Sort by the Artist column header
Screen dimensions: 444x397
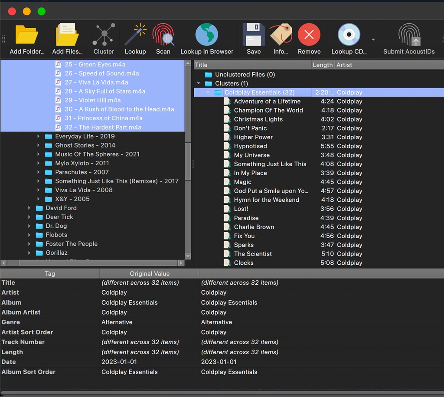pyautogui.click(x=389, y=65)
